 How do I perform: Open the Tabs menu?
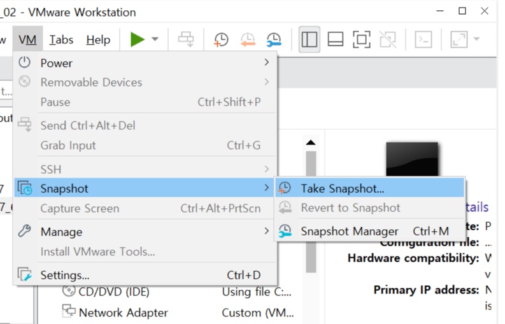click(61, 39)
